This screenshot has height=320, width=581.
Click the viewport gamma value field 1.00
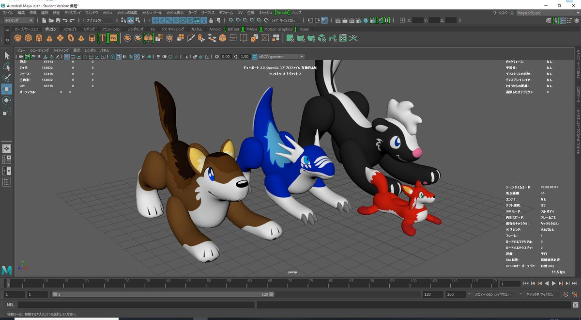[245, 56]
